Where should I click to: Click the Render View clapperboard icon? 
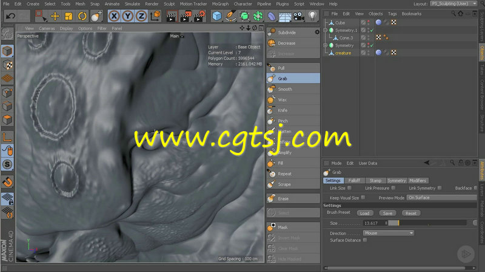point(171,16)
